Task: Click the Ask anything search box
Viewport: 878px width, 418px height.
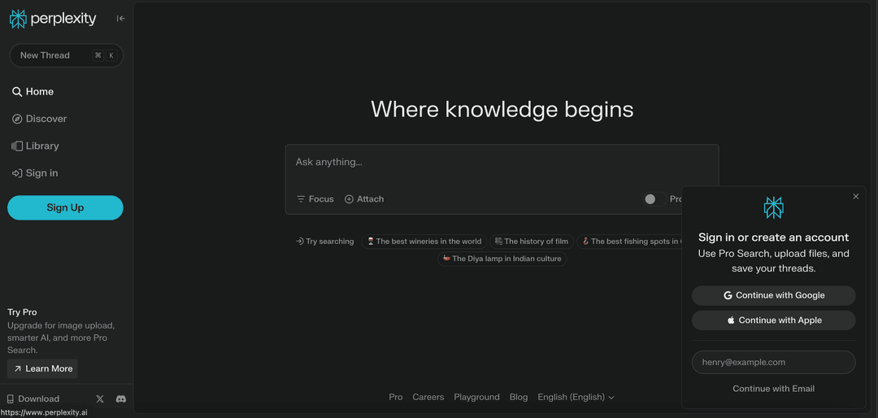Action: 501,163
